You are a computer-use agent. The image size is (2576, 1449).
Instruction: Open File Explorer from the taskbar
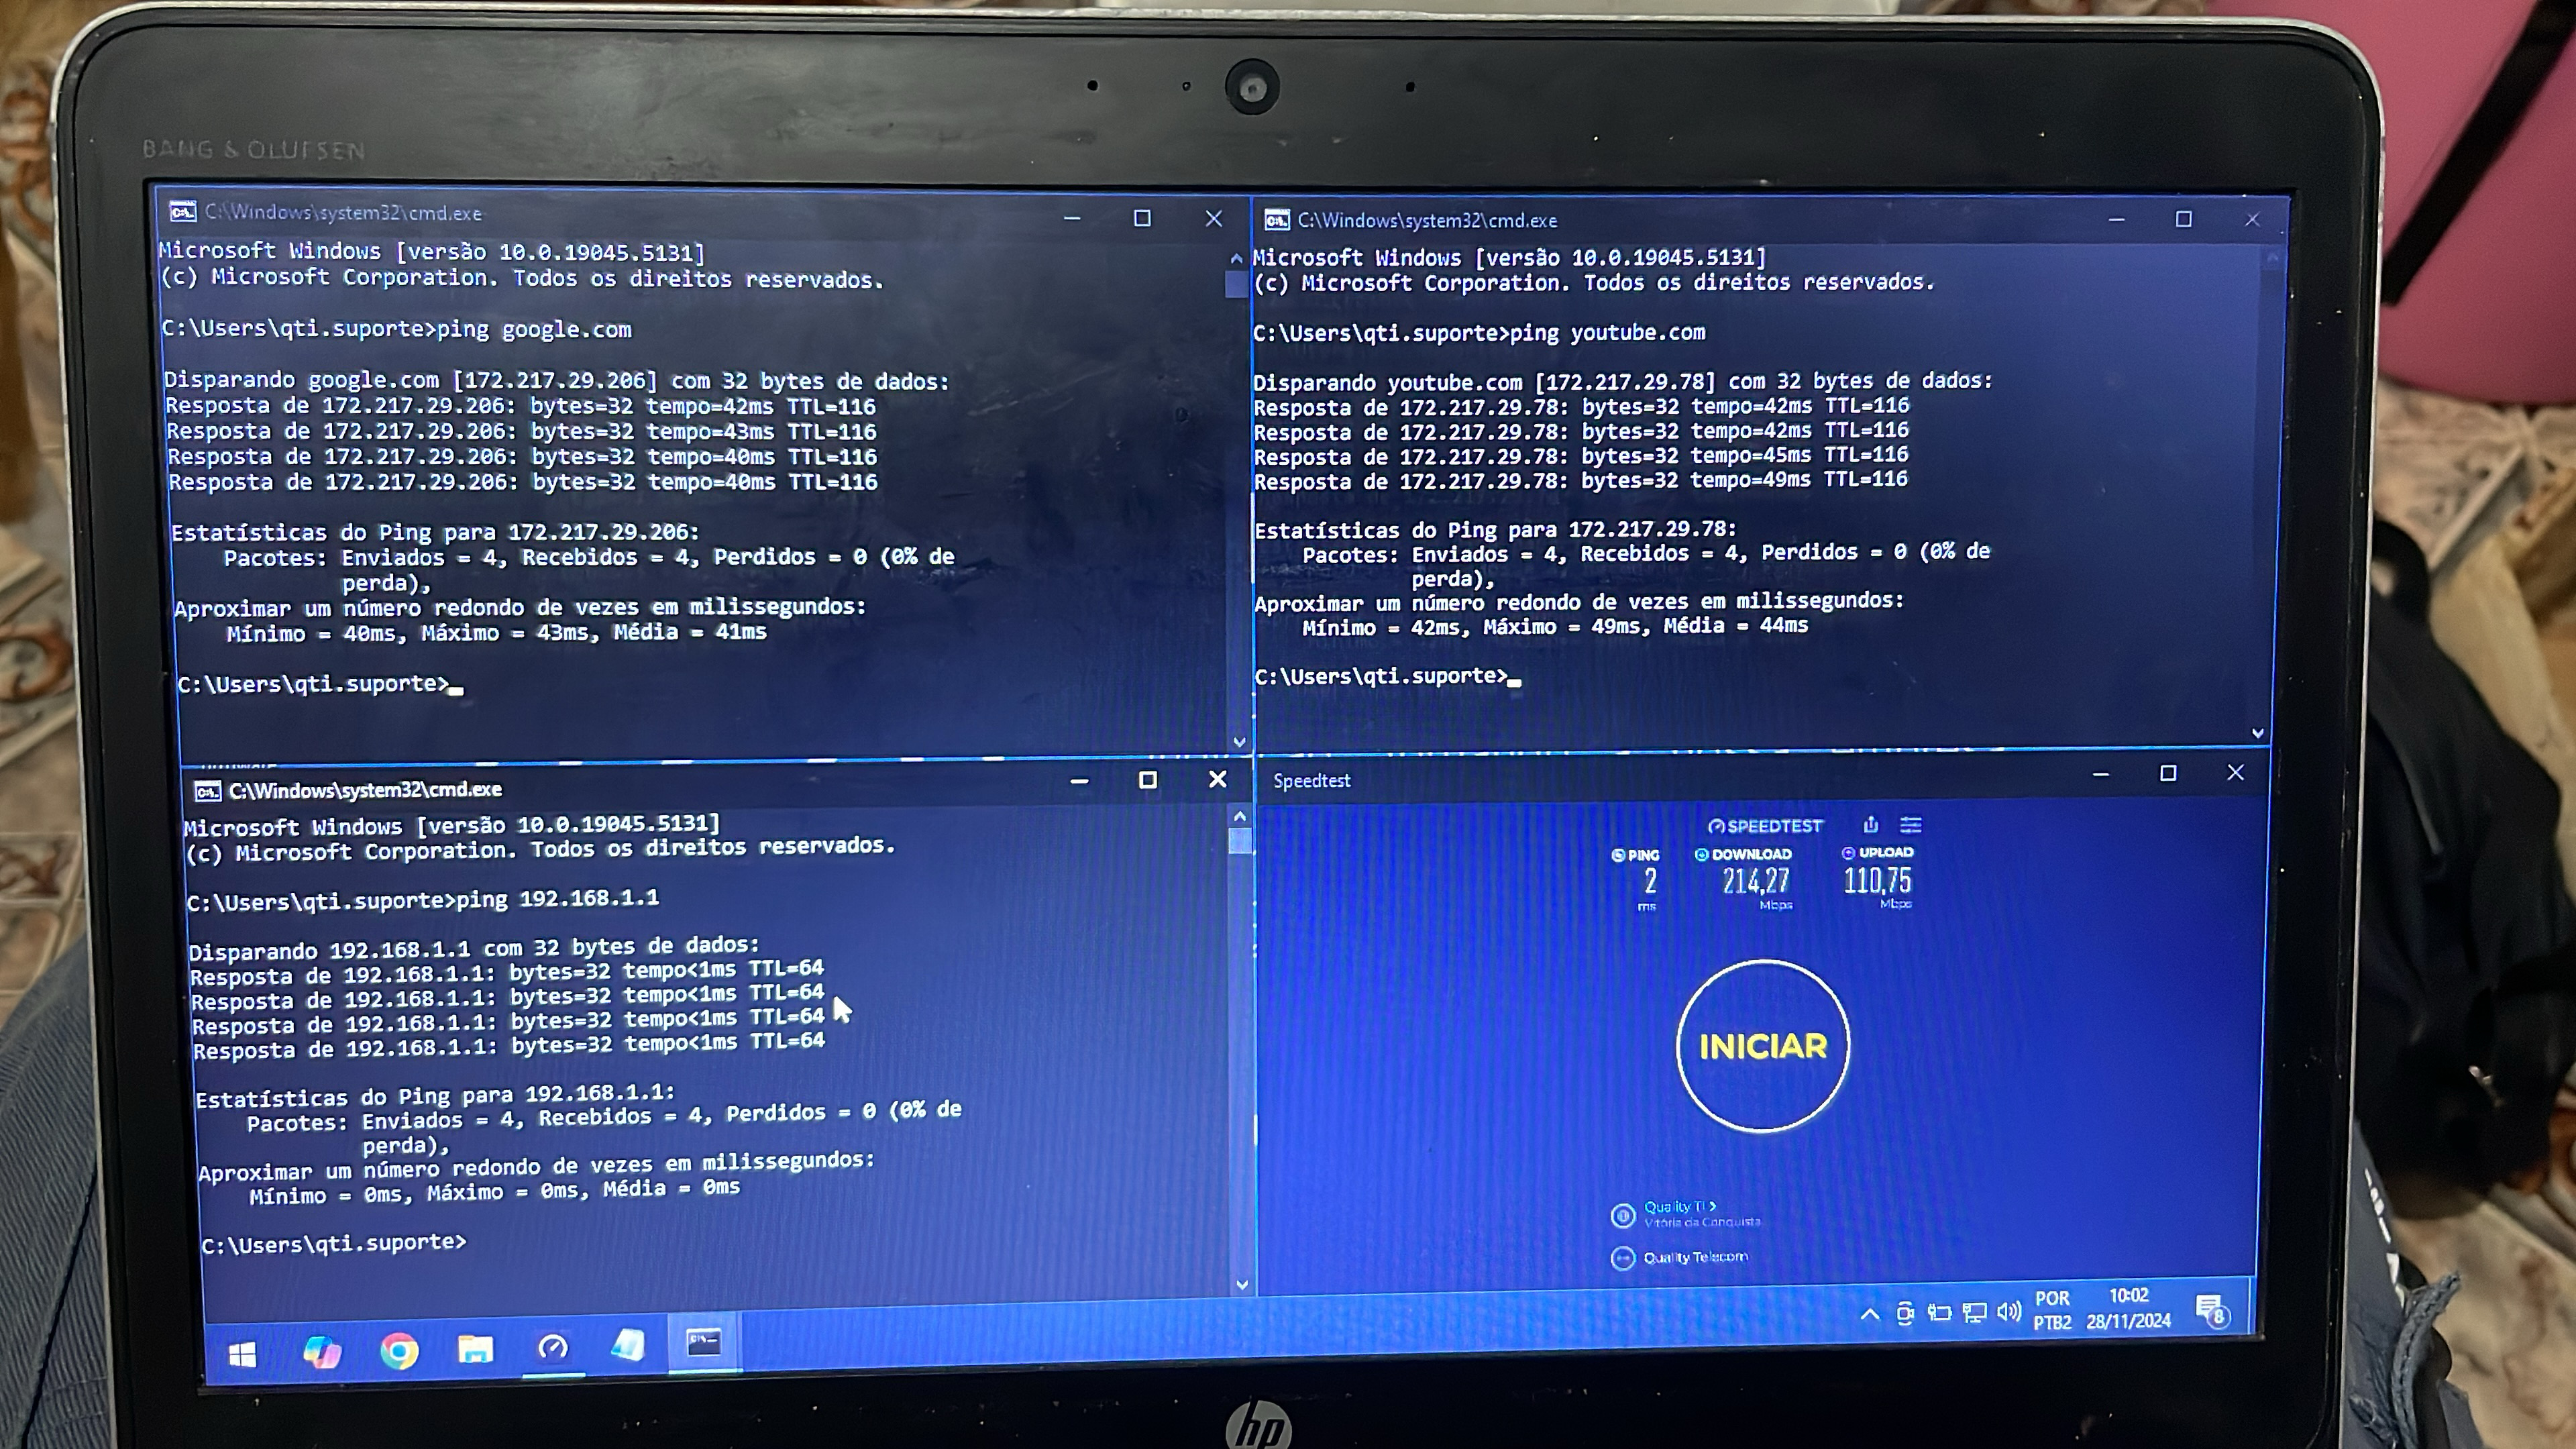[475, 1350]
